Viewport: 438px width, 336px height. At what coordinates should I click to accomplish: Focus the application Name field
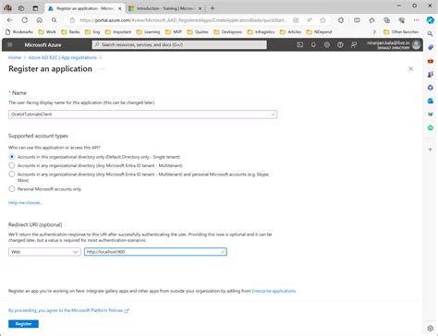(142, 114)
